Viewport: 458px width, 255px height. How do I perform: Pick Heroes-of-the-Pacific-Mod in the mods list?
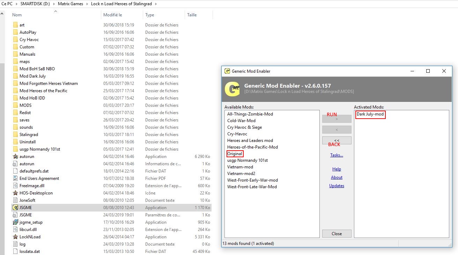[x=252, y=147]
